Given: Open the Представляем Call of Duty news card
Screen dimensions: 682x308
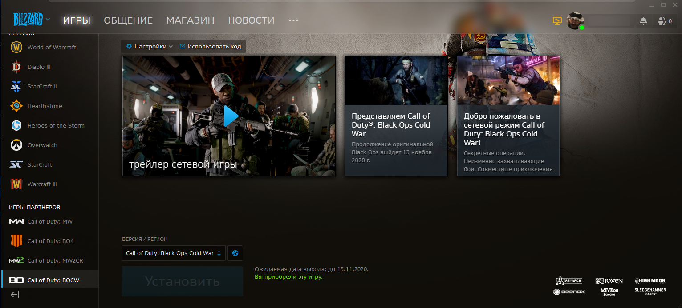Looking at the screenshot, I should click(x=396, y=116).
